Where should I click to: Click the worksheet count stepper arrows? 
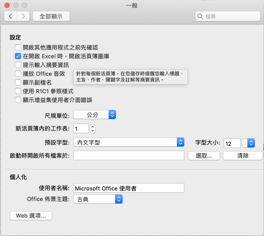coord(92,129)
